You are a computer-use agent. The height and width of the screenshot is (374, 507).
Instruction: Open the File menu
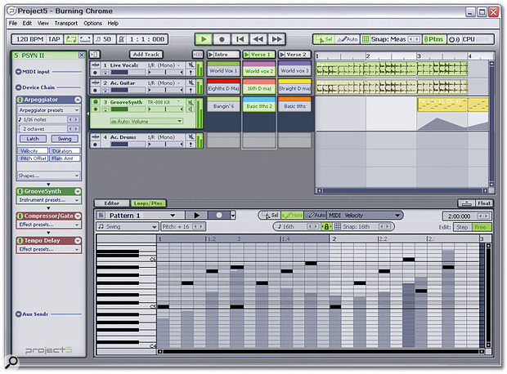(13, 23)
